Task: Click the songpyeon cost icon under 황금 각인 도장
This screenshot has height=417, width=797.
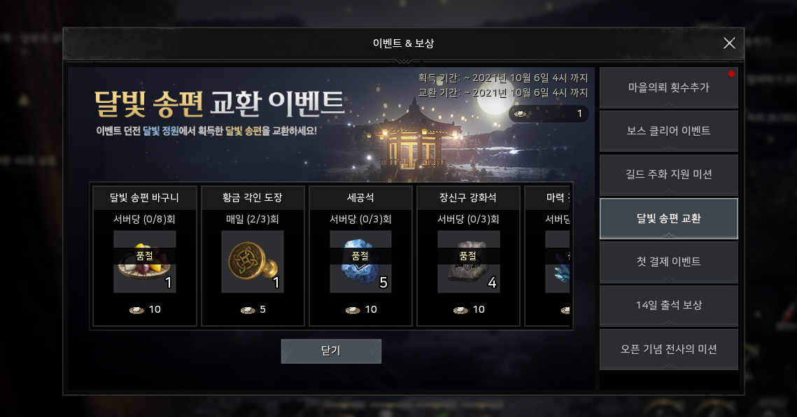Action: pos(248,310)
